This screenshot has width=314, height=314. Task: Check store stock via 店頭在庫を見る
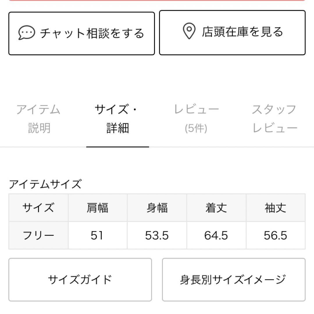pyautogui.click(x=232, y=33)
